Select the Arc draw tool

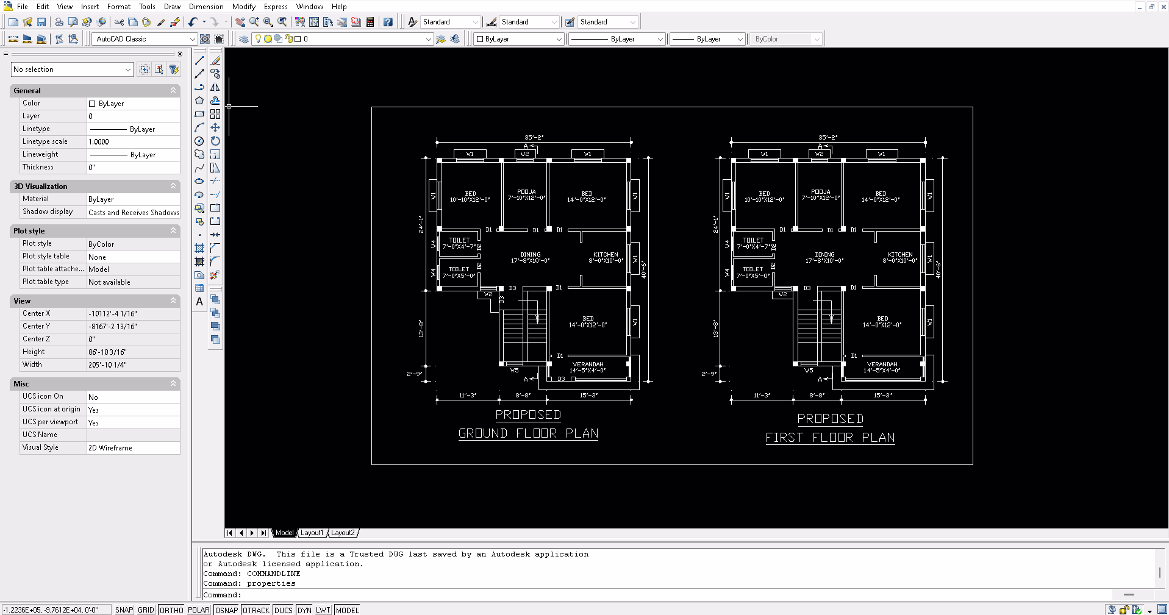[199, 127]
